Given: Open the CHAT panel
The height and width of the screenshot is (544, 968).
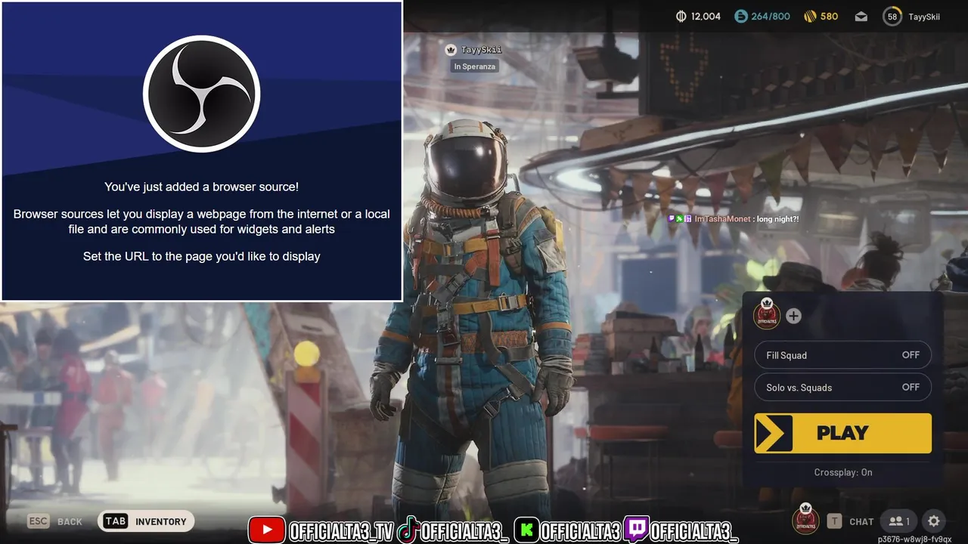Looking at the screenshot, I should 861,521.
